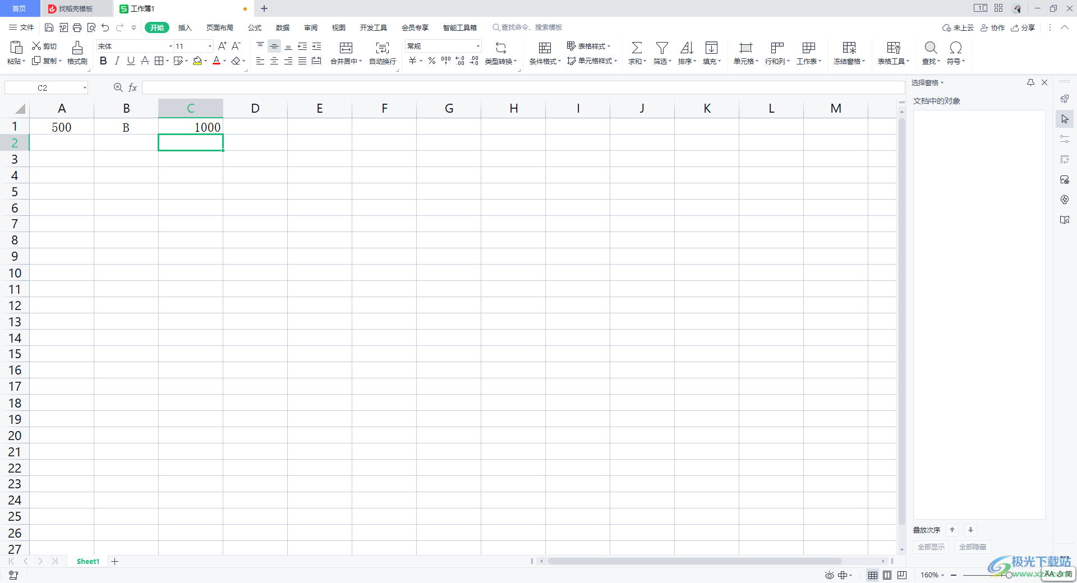Open the Data (数据) tab
1077x583 pixels.
(x=283, y=27)
